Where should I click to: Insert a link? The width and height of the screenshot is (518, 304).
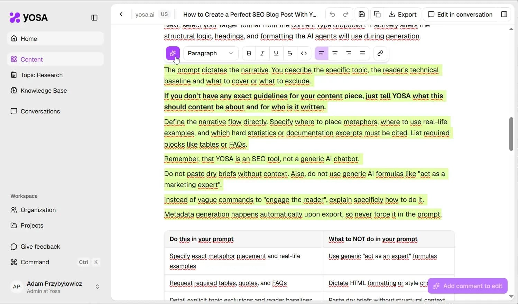(x=380, y=53)
